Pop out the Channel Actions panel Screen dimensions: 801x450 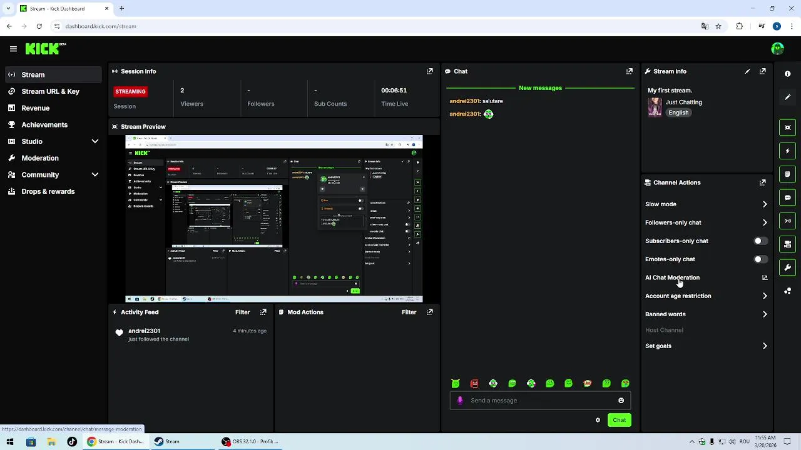762,182
